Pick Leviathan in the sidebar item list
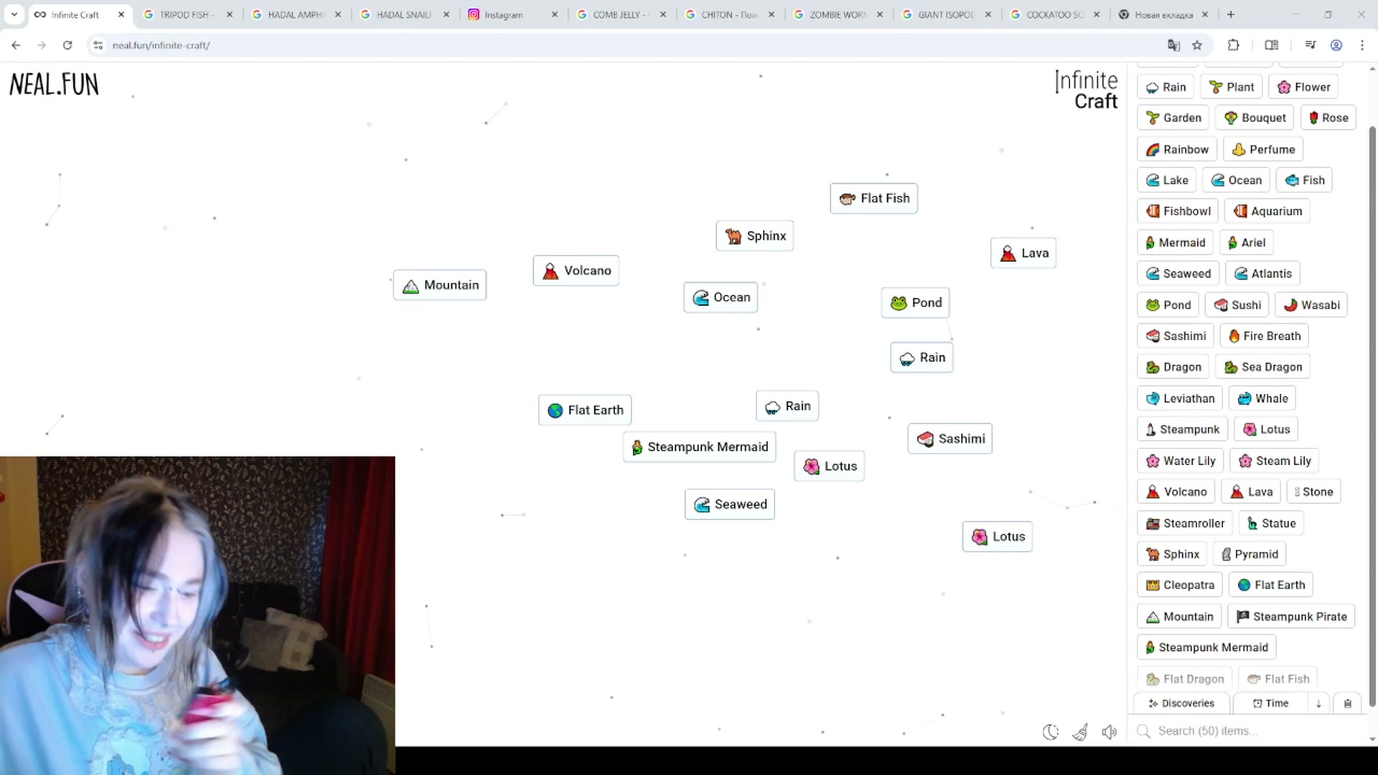The height and width of the screenshot is (775, 1378). 1180,398
